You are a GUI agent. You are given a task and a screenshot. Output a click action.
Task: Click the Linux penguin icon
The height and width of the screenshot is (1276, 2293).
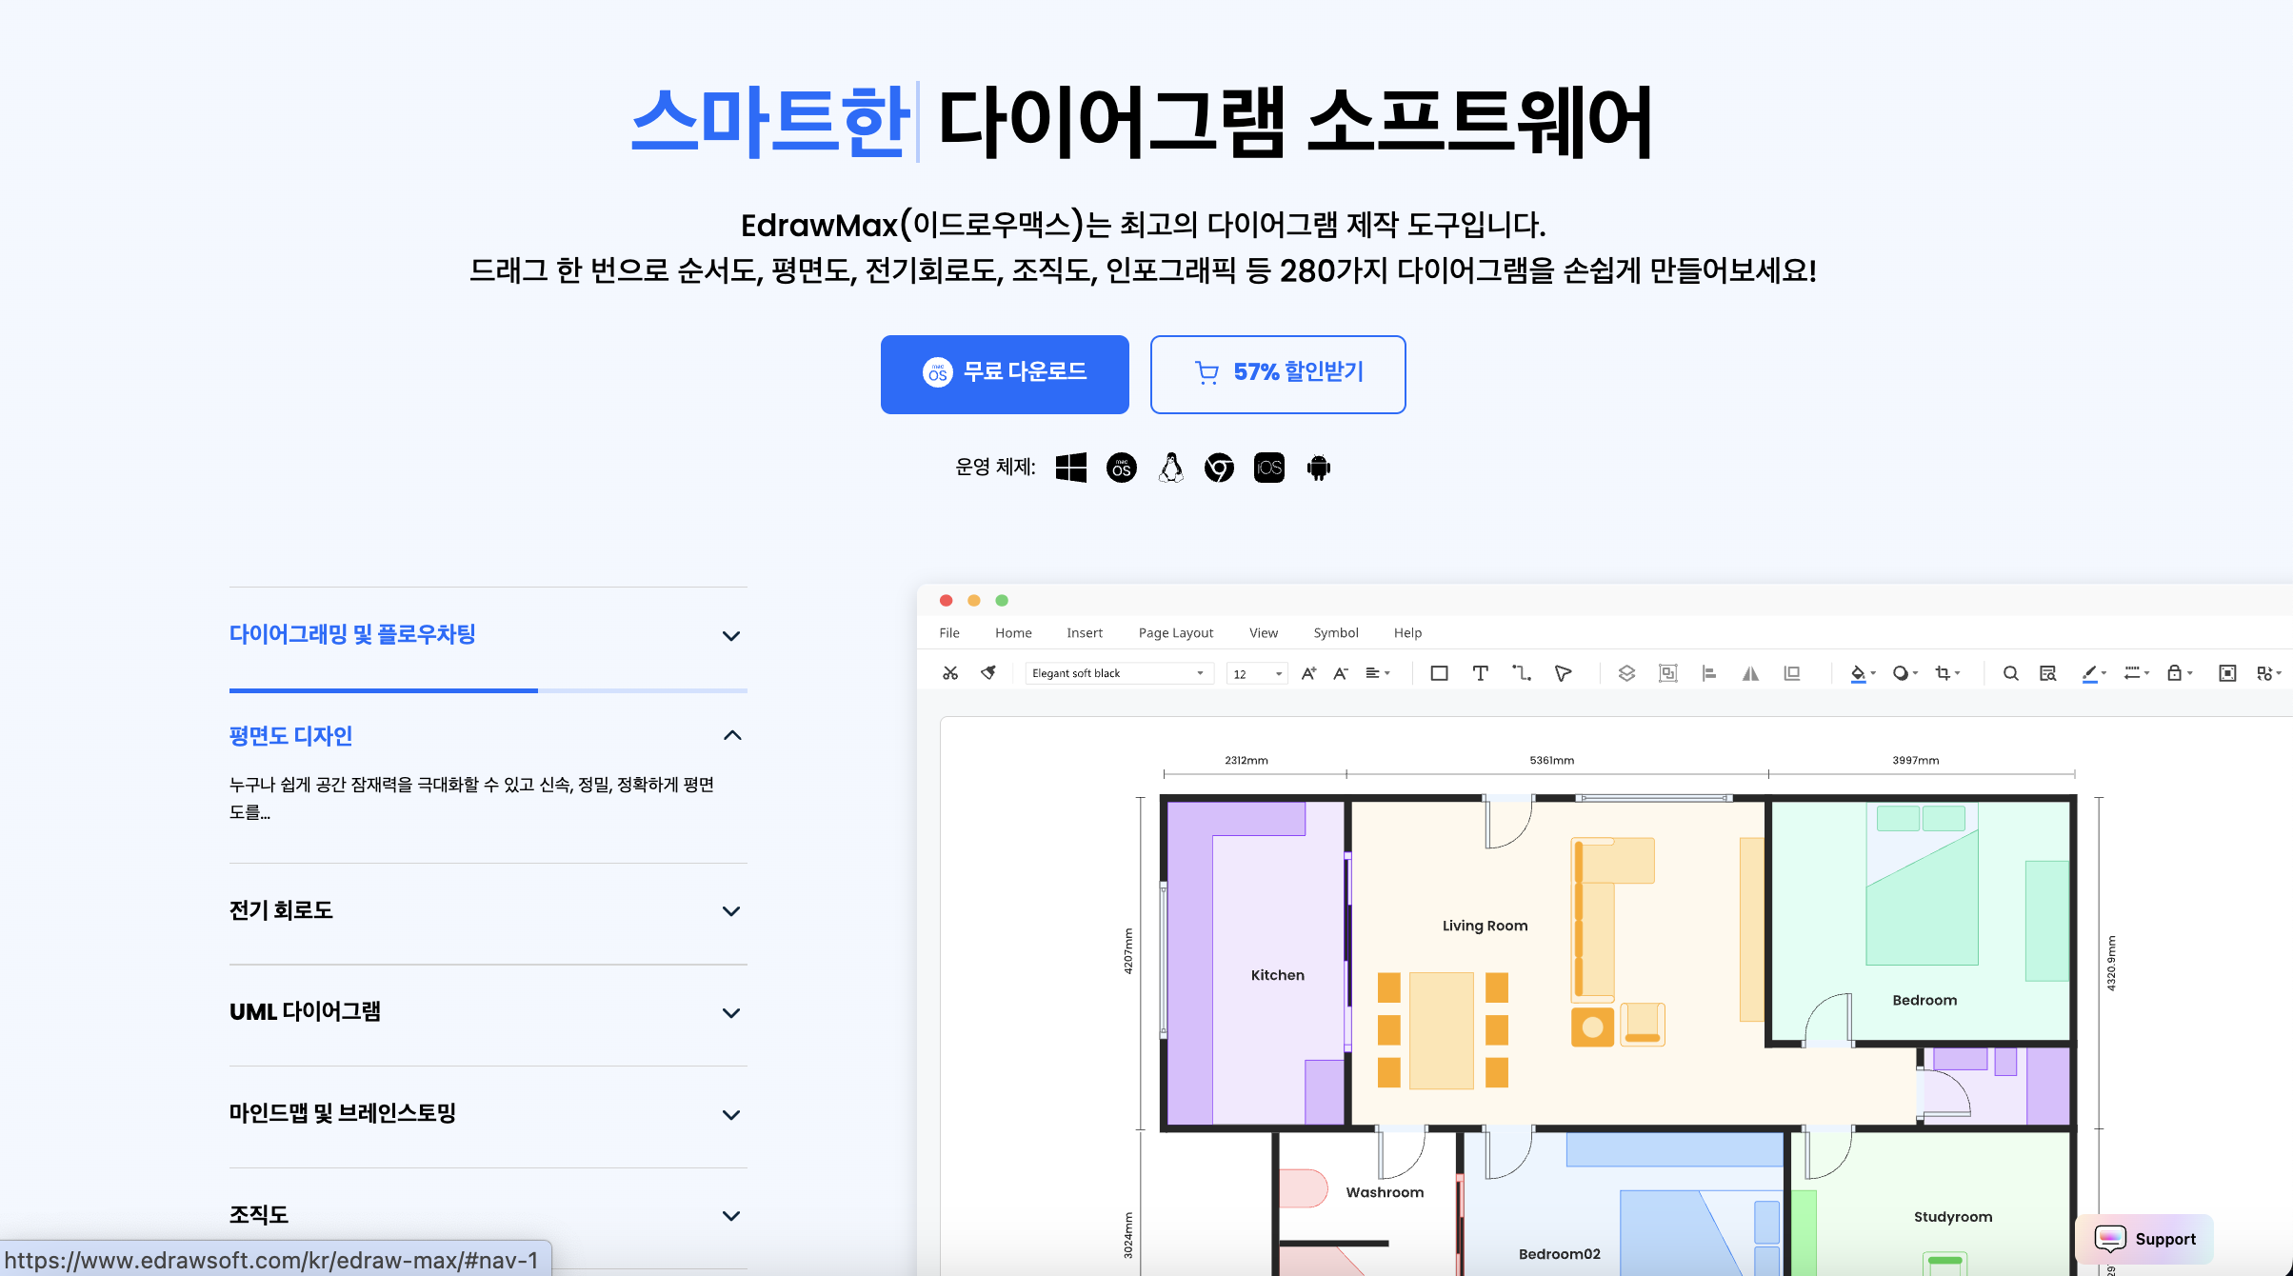[1171, 468]
